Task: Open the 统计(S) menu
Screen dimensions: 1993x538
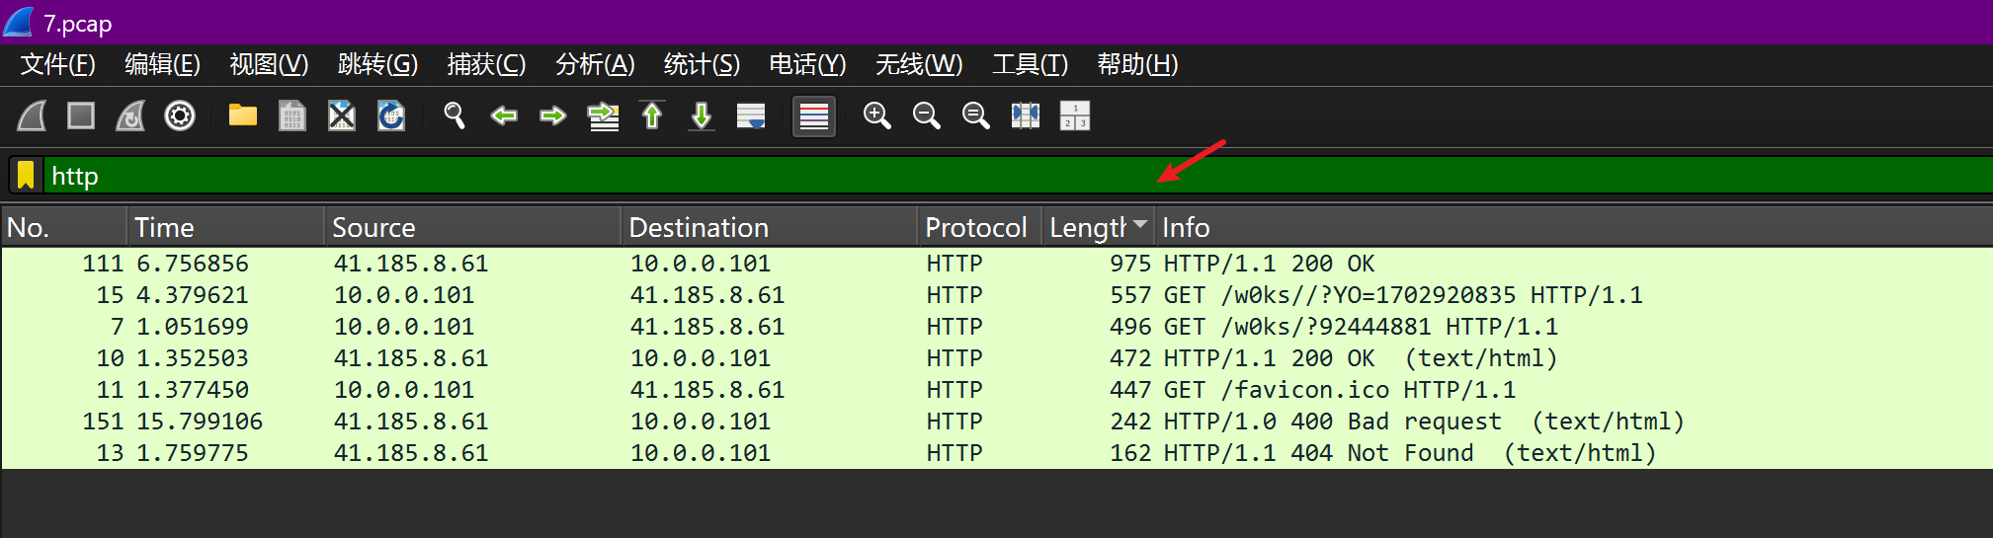Action: pyautogui.click(x=702, y=65)
